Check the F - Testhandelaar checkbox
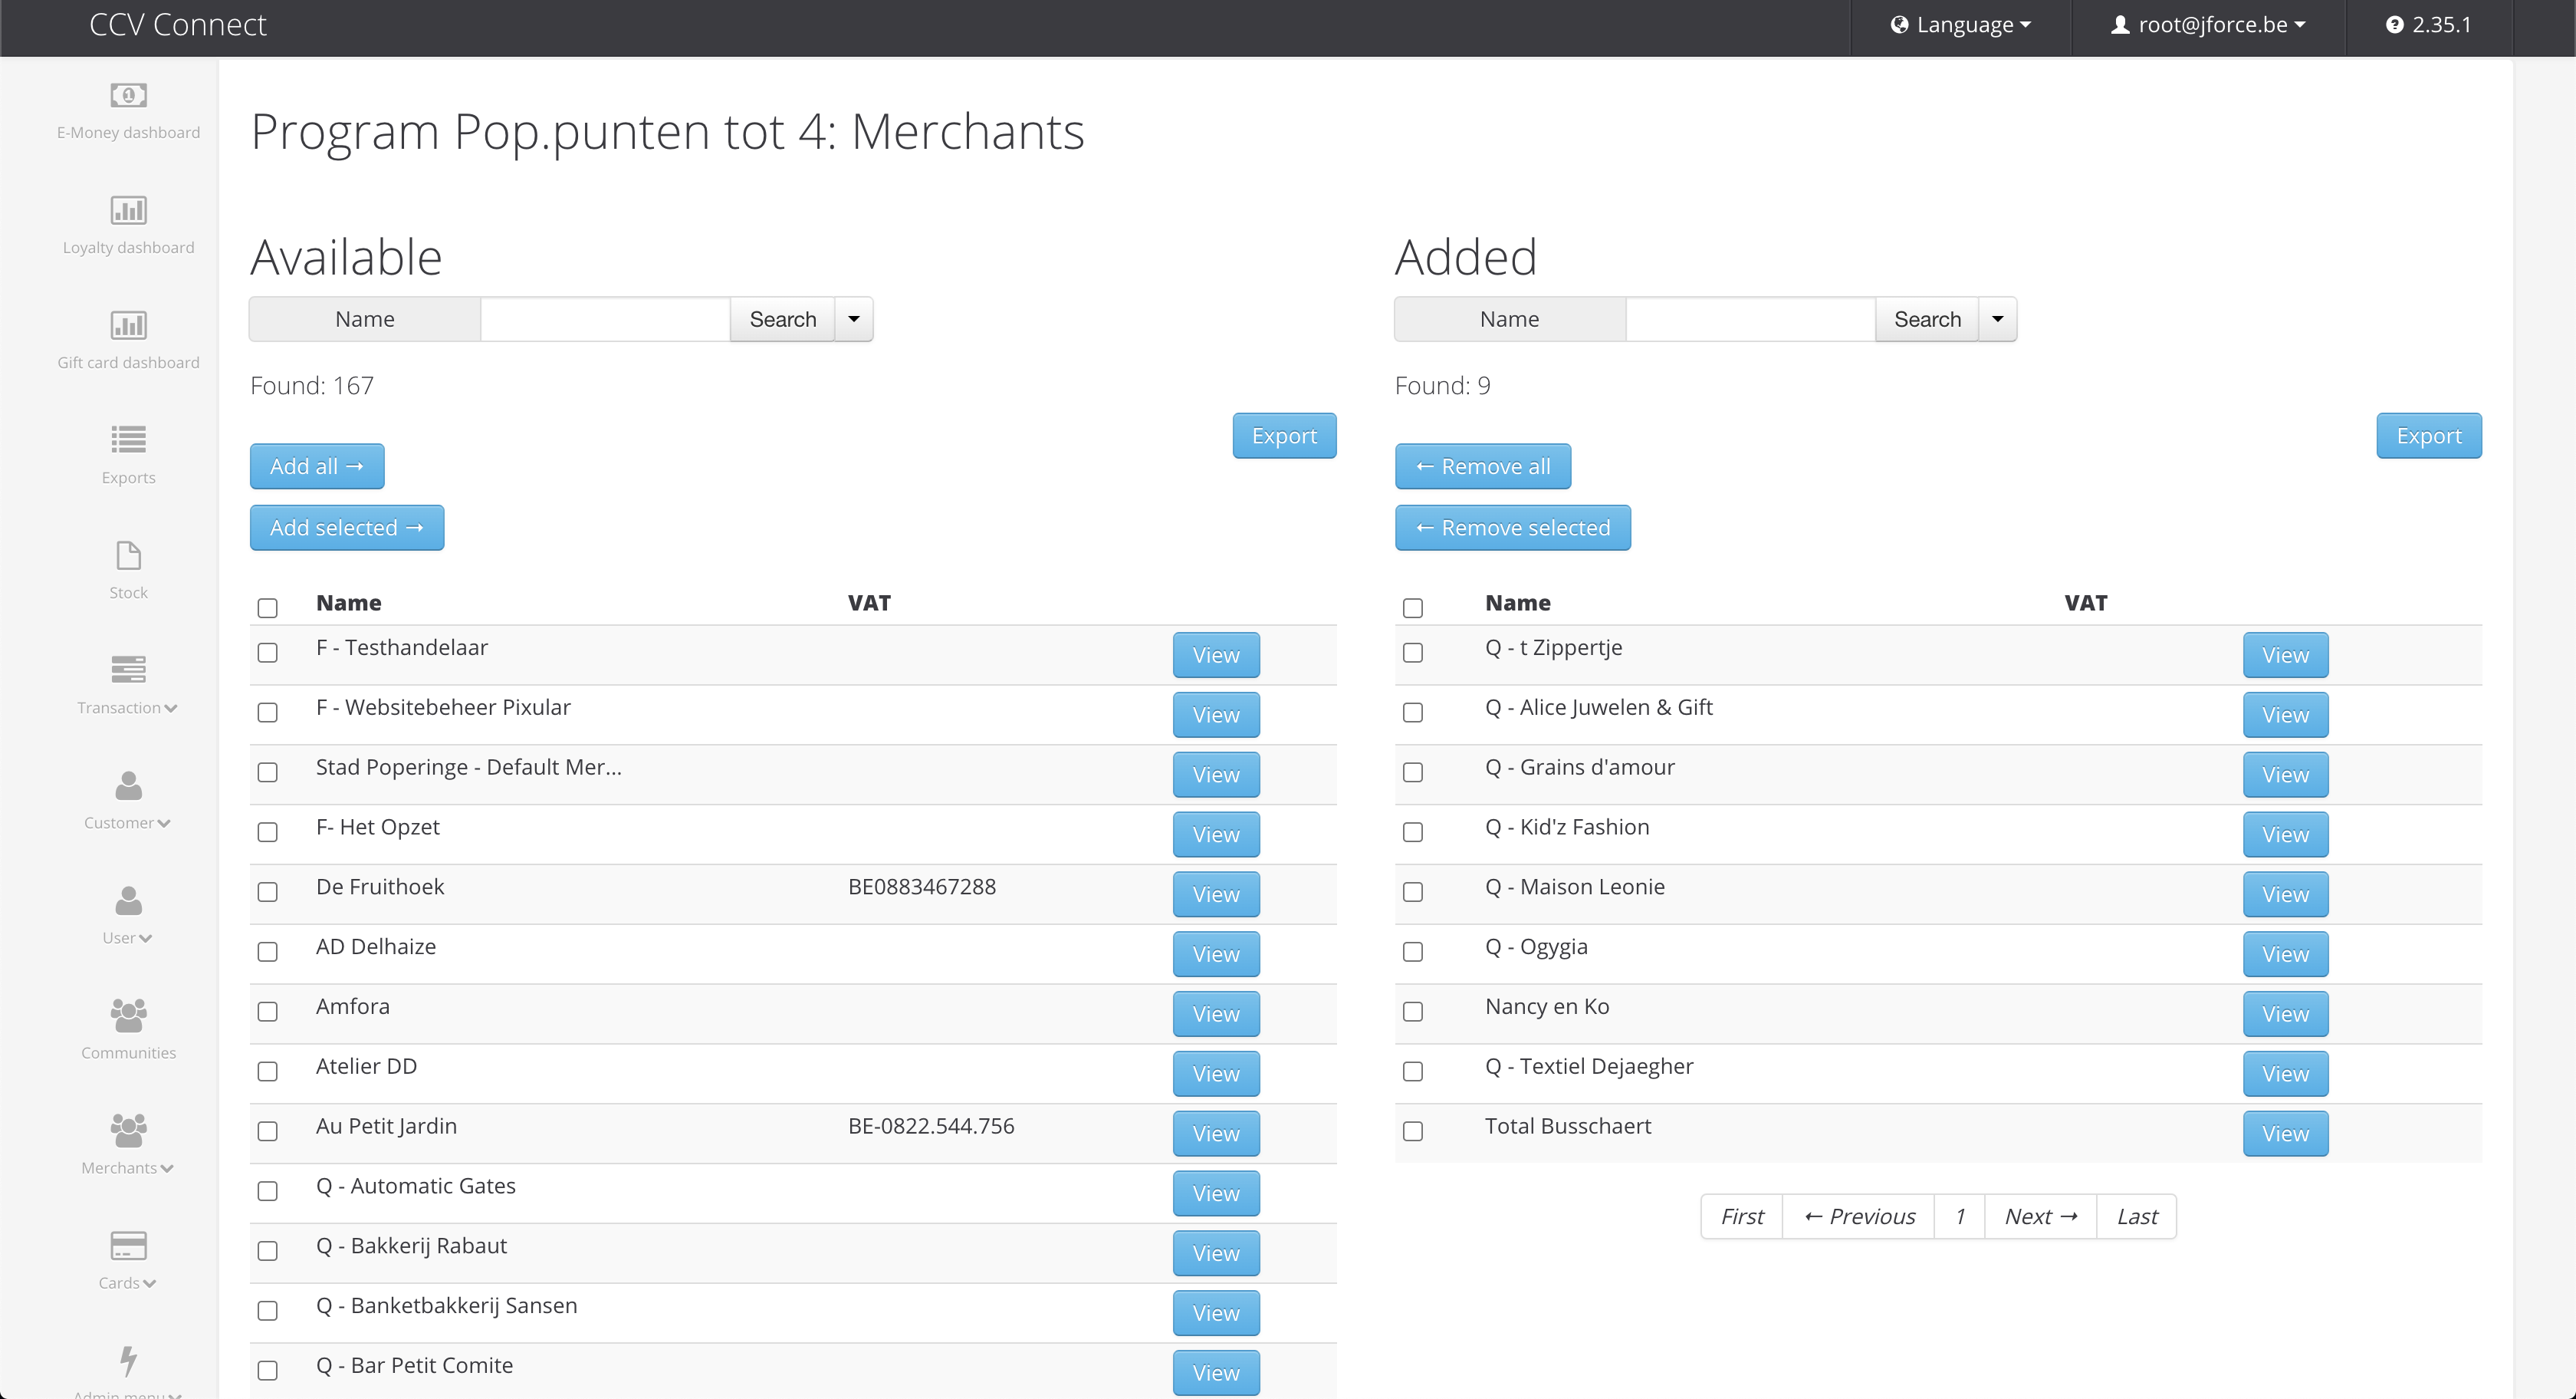Image resolution: width=2576 pixels, height=1399 pixels. pos(267,653)
